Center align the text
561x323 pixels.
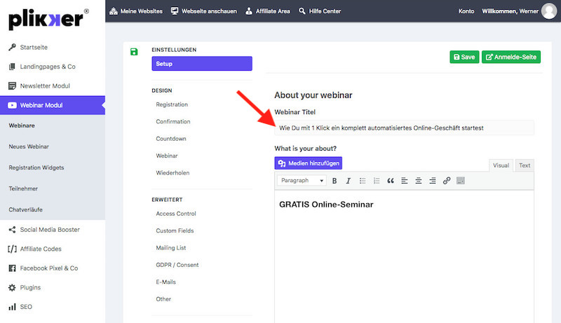click(x=419, y=181)
